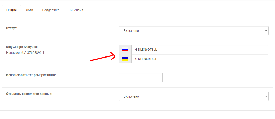Click the chevron arrow on Статус select
This screenshot has height=119, width=275.
(266, 31)
